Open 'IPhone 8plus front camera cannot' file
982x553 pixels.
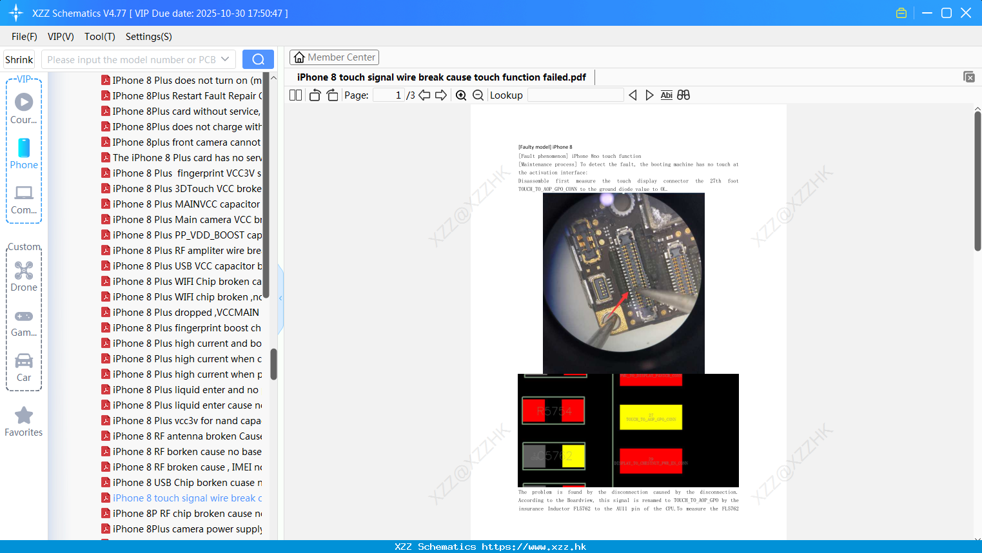pyautogui.click(x=181, y=142)
